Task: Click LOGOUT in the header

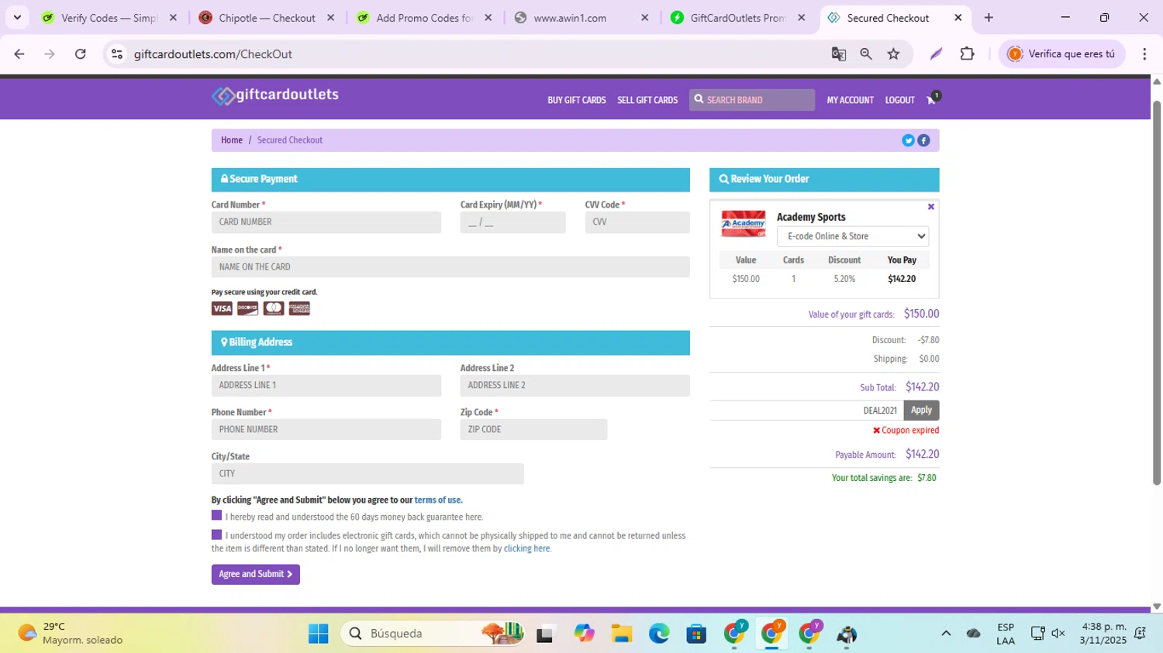Action: click(899, 100)
